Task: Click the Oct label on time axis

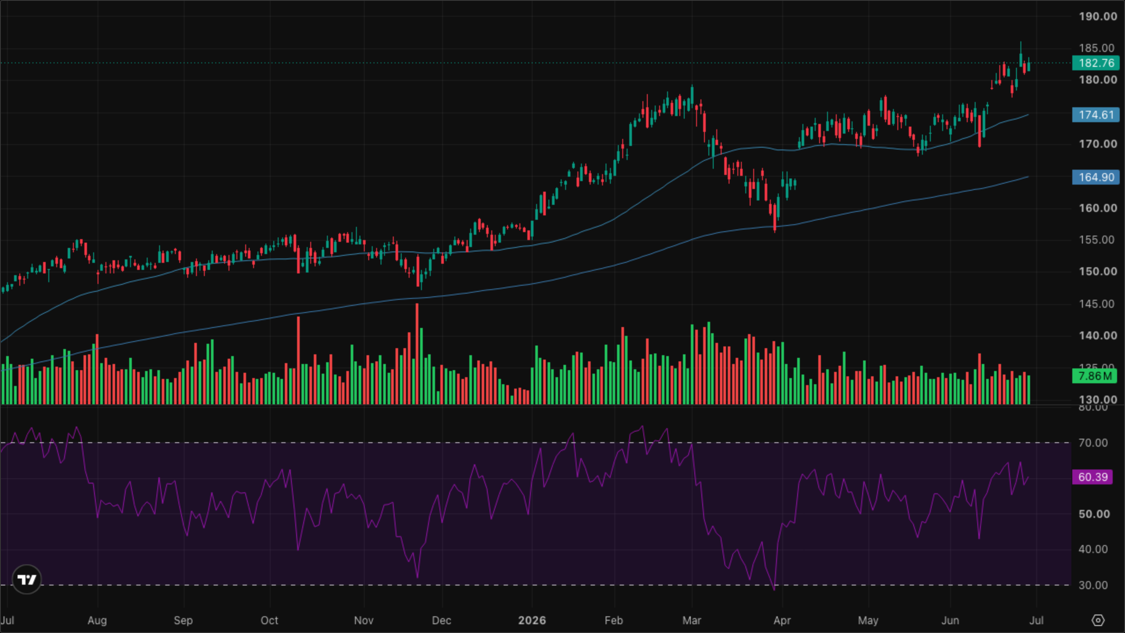Action: click(x=269, y=620)
